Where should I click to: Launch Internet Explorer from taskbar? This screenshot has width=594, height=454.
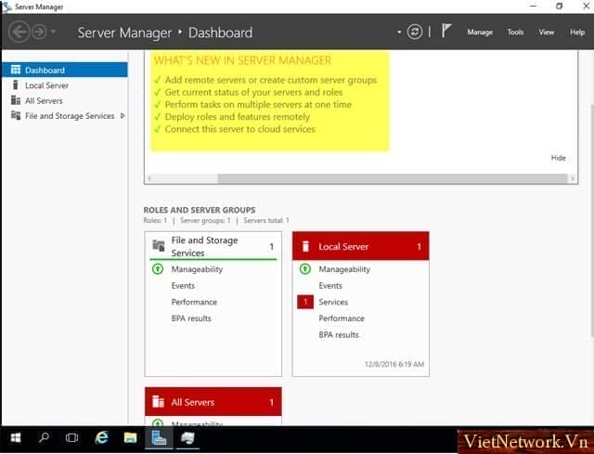(x=101, y=438)
